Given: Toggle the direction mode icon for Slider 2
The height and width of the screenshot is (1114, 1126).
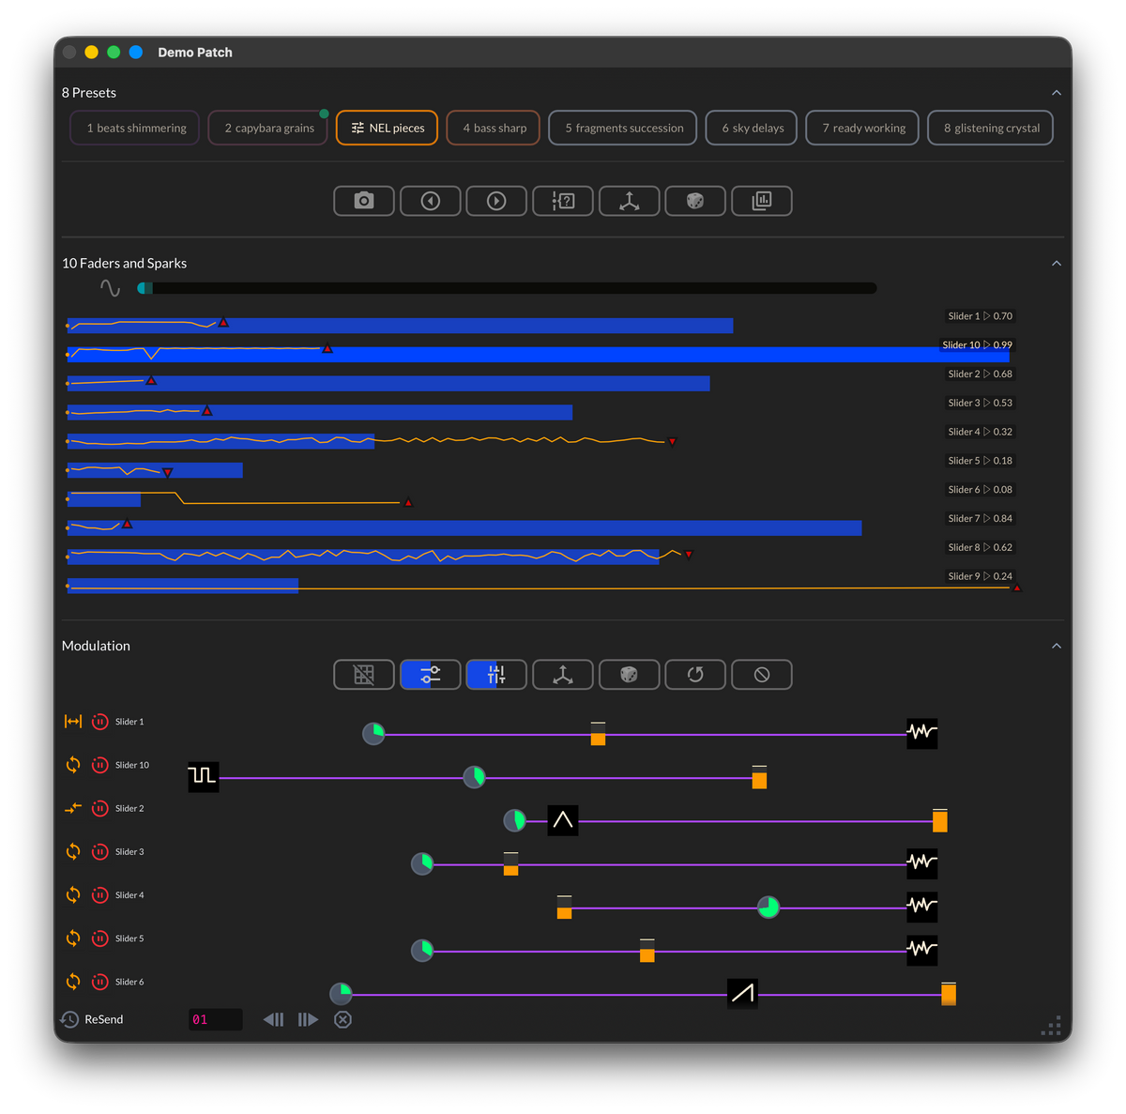Looking at the screenshot, I should click(x=73, y=808).
